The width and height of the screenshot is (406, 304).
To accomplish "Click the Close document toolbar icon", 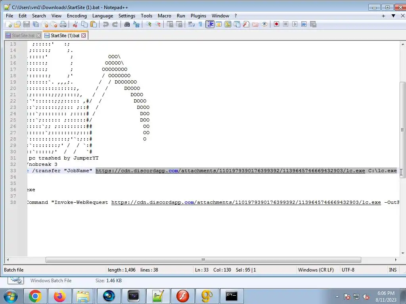I will (x=45, y=24).
